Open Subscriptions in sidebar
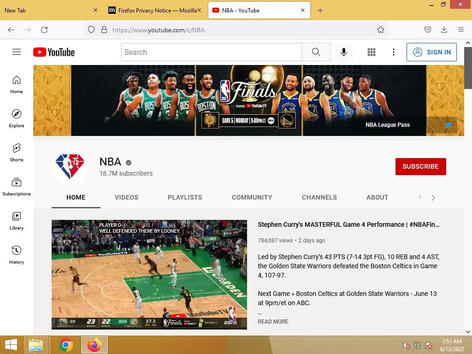 click(x=17, y=187)
